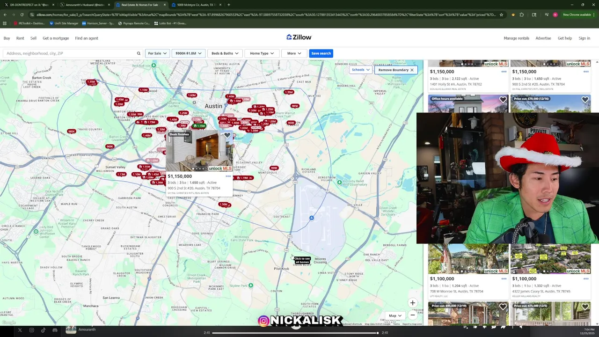Open the Rent menu

[x=20, y=38]
